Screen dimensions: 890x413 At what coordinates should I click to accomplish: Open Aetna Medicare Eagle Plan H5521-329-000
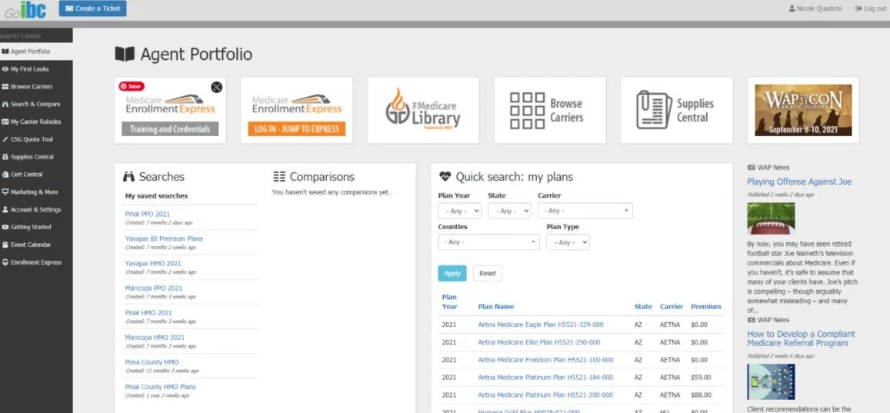[x=540, y=325]
